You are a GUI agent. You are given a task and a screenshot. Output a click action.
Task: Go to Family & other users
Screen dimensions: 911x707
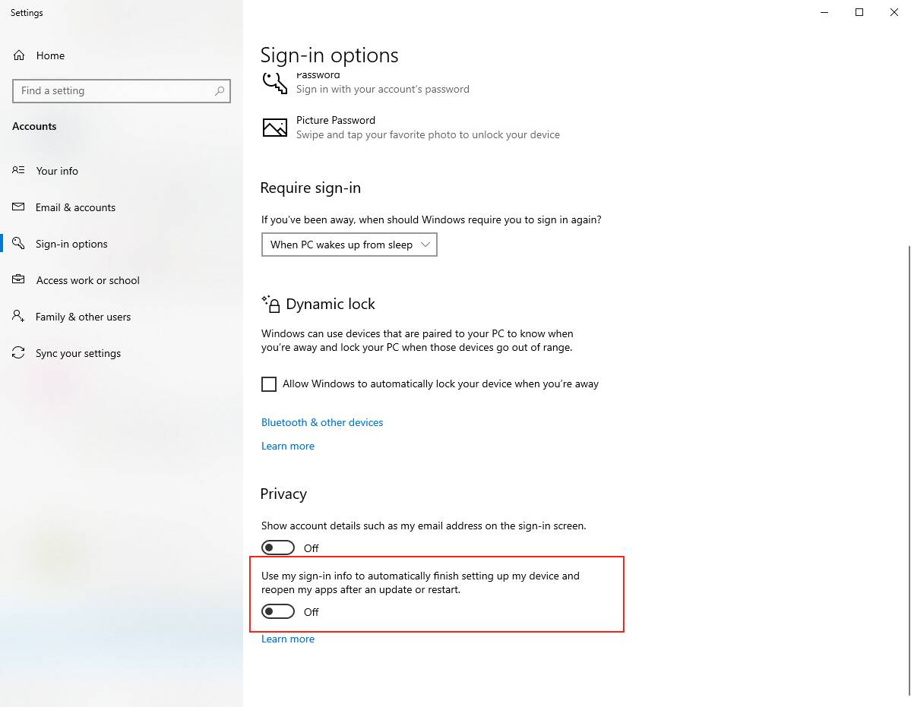[83, 317]
